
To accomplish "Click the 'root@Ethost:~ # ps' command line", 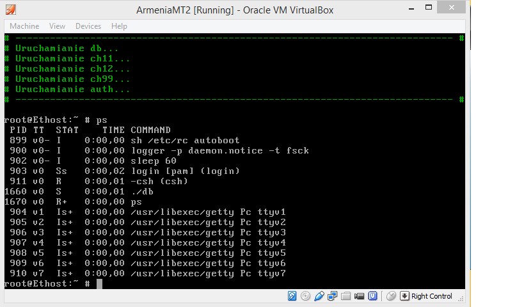I will pos(56,120).
